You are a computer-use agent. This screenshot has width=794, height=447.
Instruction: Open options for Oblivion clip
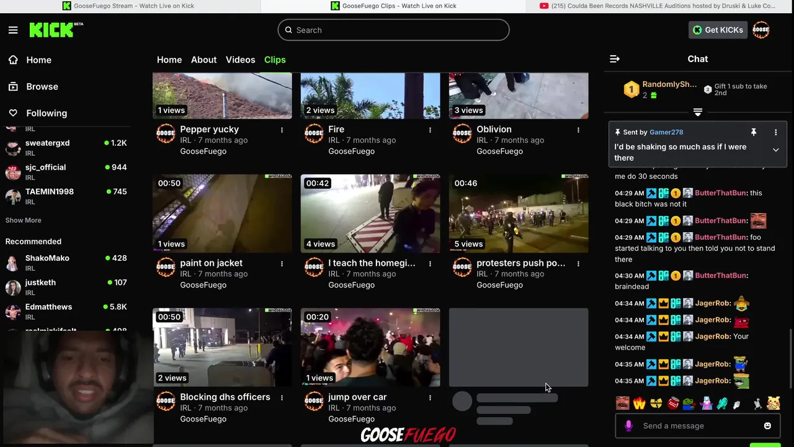coord(578,130)
